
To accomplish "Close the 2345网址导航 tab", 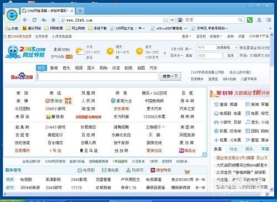I will (72, 11).
